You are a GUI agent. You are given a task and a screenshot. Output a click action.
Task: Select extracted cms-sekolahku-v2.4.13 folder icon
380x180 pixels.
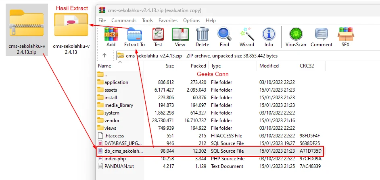(71, 25)
